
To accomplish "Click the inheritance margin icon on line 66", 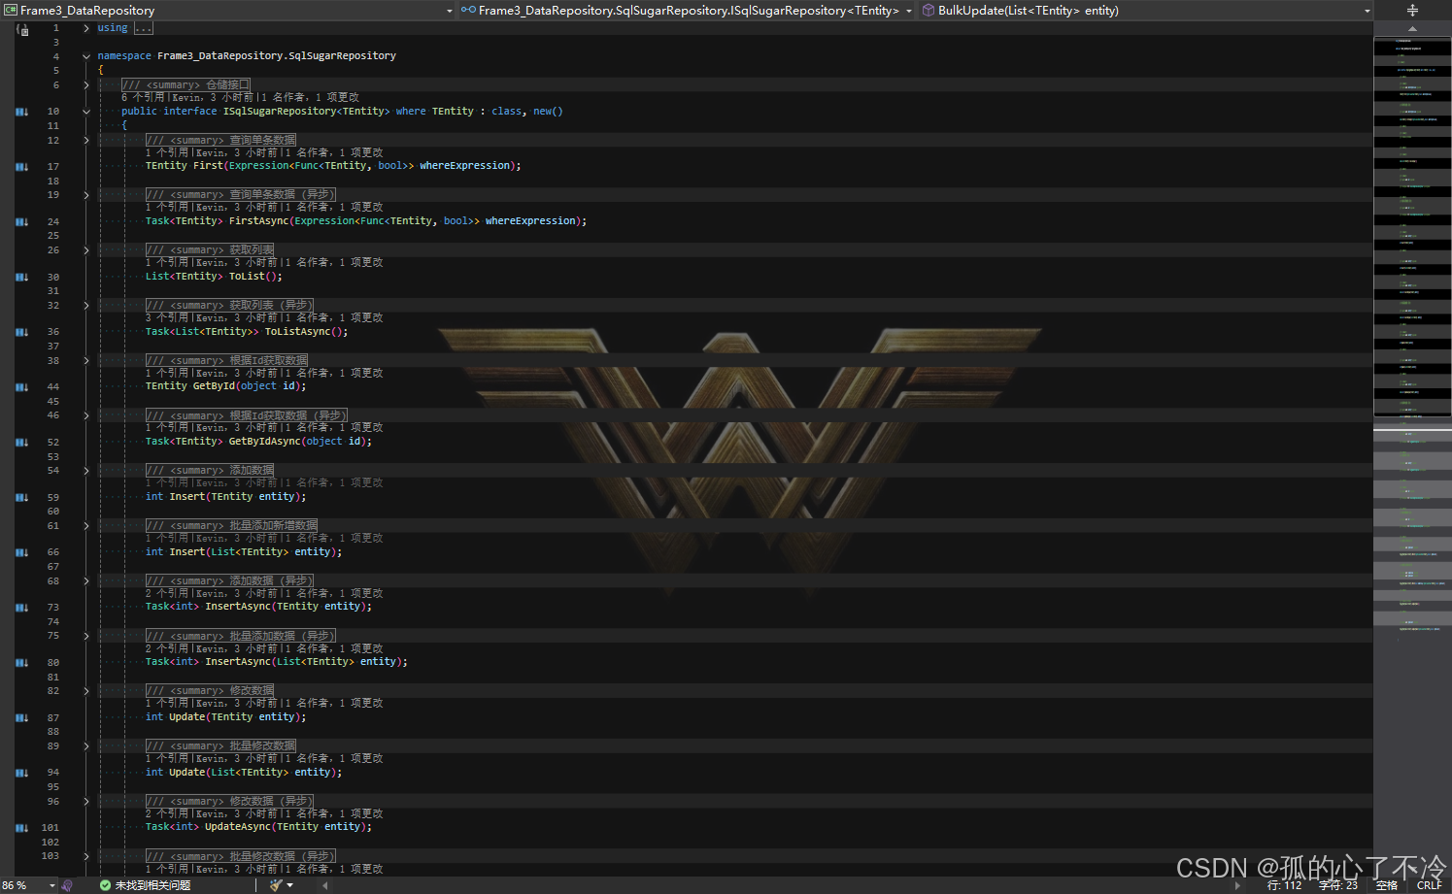I will point(21,553).
